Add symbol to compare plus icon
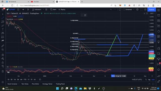The width and height of the screenshot is (161, 91). pyautogui.click(x=18, y=10)
